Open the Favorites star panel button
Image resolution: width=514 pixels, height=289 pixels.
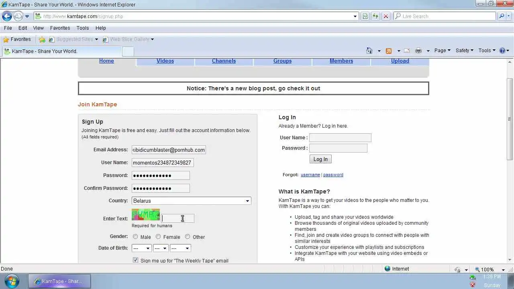pos(17,39)
